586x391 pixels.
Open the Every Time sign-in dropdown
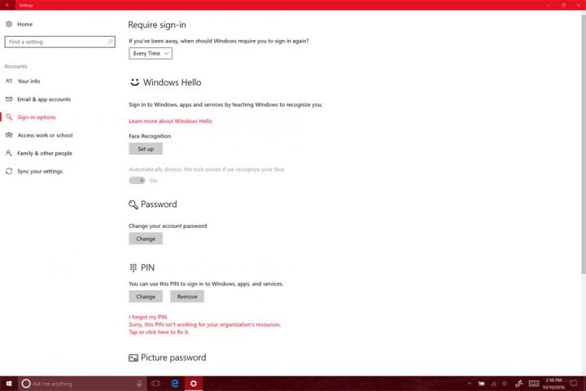(151, 53)
